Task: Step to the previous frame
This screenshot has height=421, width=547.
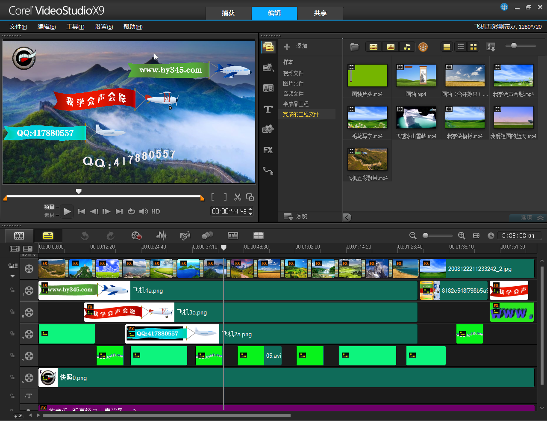Action: pos(94,211)
